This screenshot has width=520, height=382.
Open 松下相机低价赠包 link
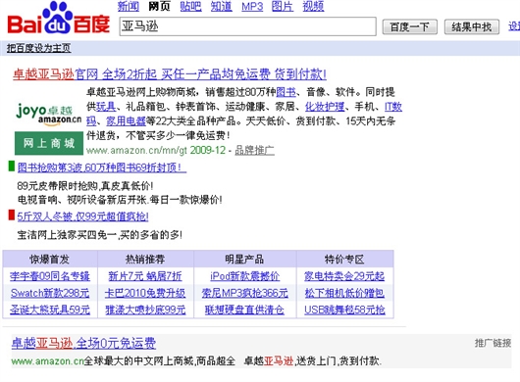tap(344, 293)
